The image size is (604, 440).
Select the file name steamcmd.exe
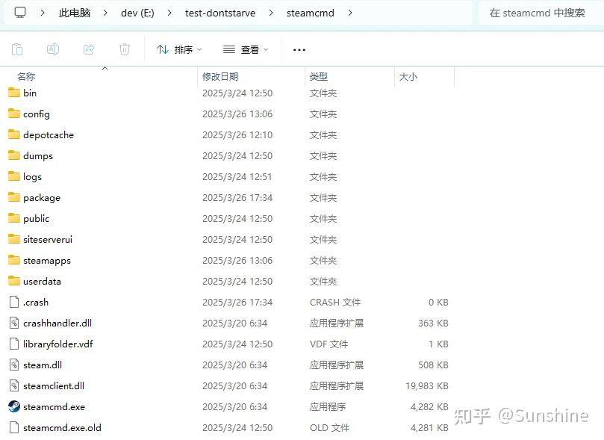point(54,406)
